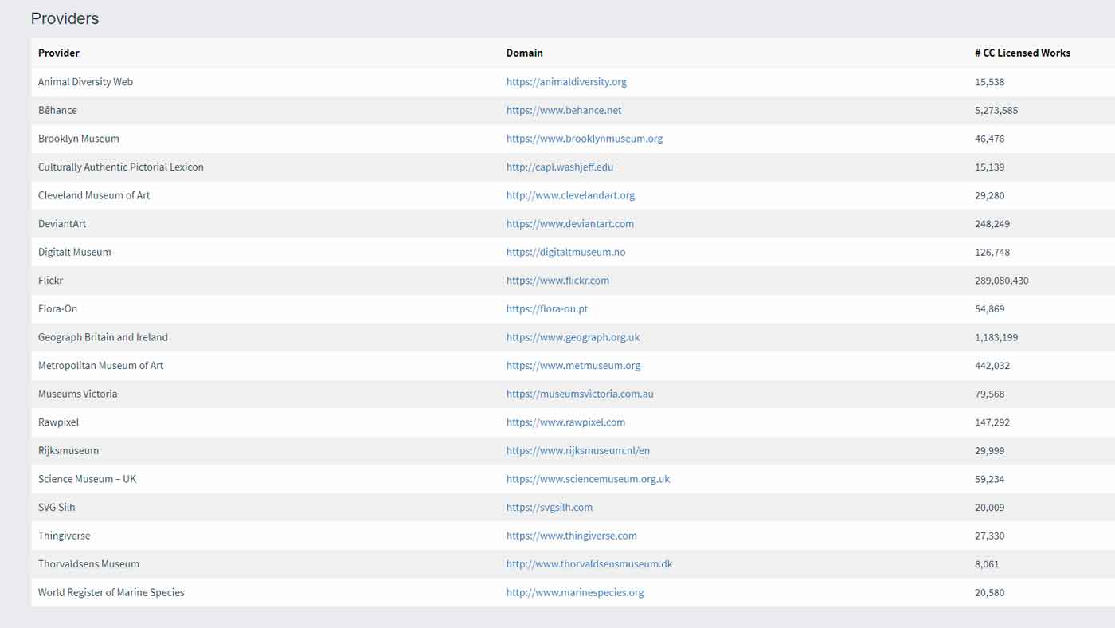
Task: Select the 20,009 works count
Action: [990, 507]
